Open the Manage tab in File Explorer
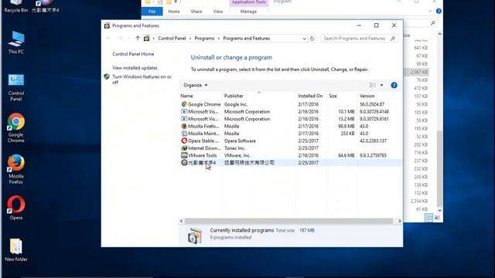 (248, 12)
